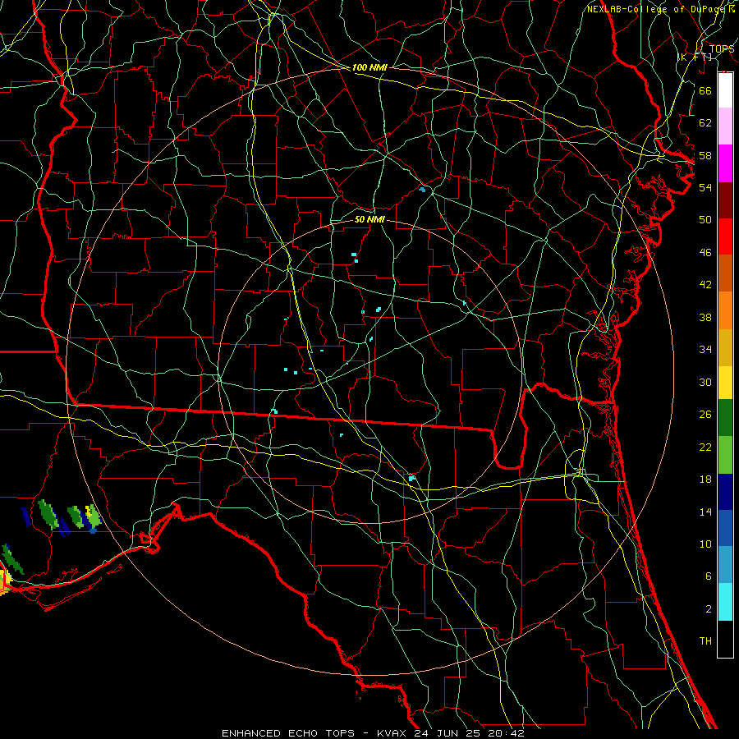Click the '46' legend value
This screenshot has width=739, height=739.
click(705, 253)
